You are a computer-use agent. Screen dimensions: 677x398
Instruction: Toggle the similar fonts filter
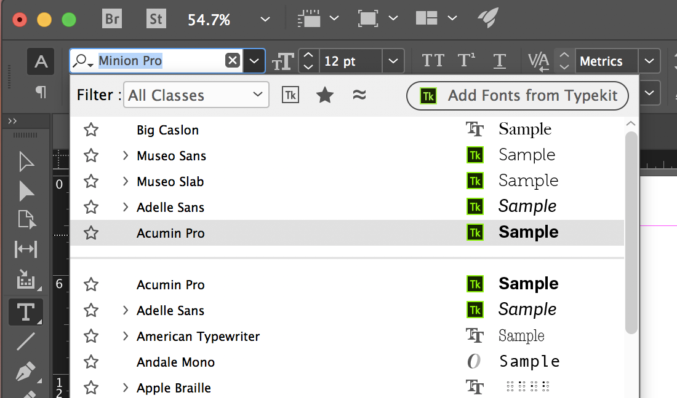pos(359,95)
